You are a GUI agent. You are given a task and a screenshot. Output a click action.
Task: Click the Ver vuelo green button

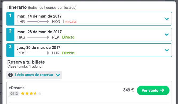[x=153, y=90]
